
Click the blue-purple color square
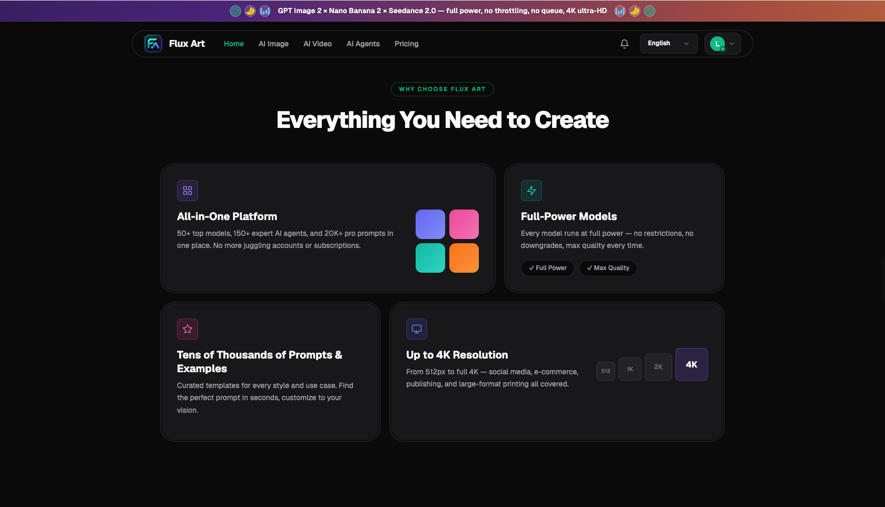[430, 224]
